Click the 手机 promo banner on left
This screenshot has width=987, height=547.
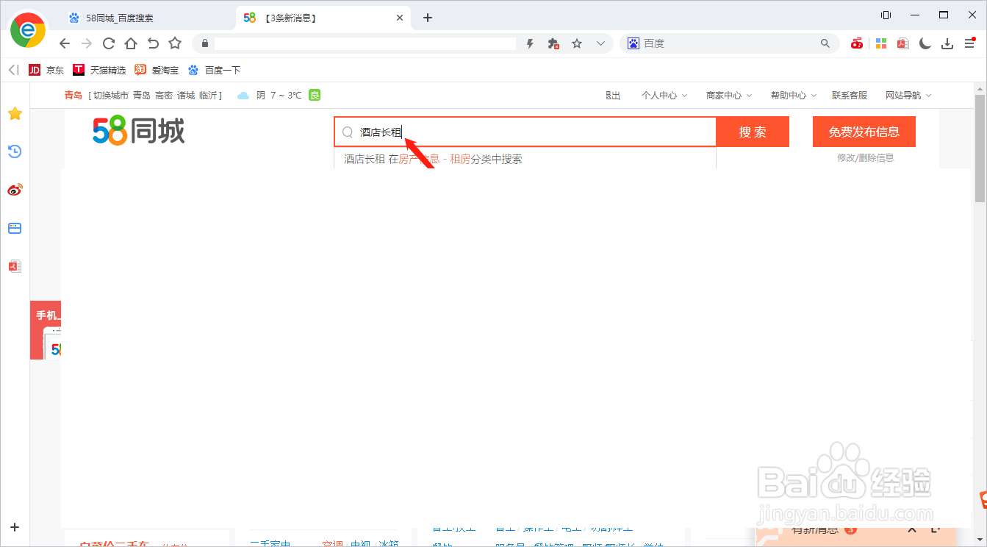[x=46, y=329]
